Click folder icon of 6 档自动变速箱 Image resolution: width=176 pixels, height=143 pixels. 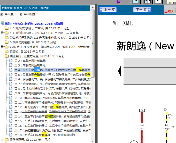[x=6, y=42]
